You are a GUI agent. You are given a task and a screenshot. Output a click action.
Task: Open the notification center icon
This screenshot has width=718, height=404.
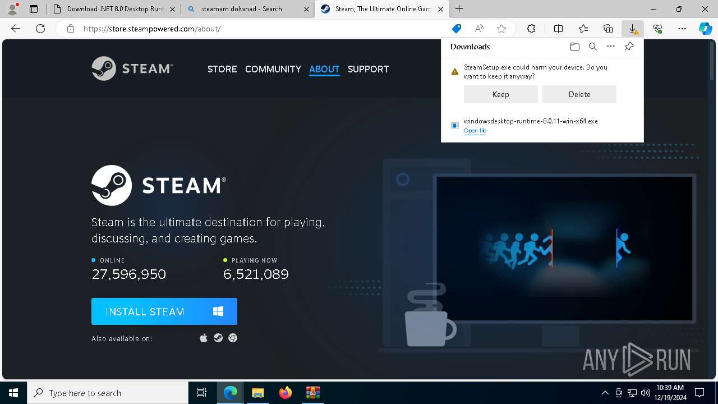(x=699, y=393)
